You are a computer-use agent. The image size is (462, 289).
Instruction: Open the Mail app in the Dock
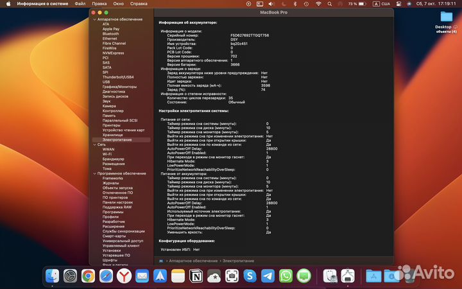coord(142,276)
